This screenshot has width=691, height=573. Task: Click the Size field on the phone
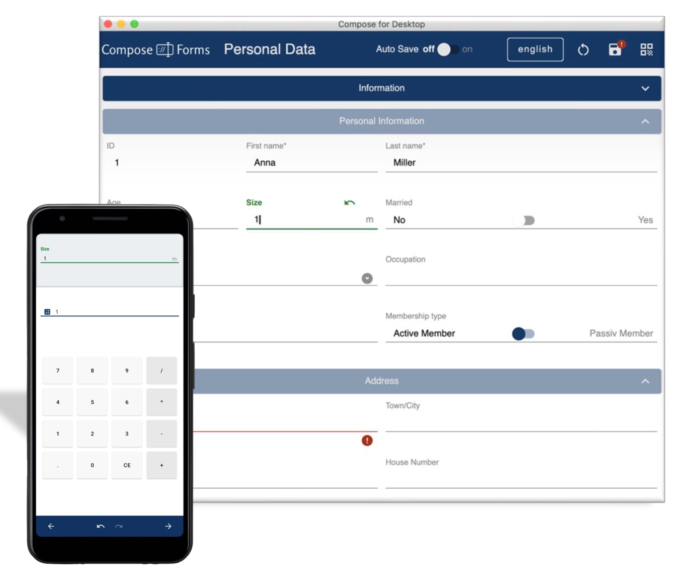click(109, 258)
